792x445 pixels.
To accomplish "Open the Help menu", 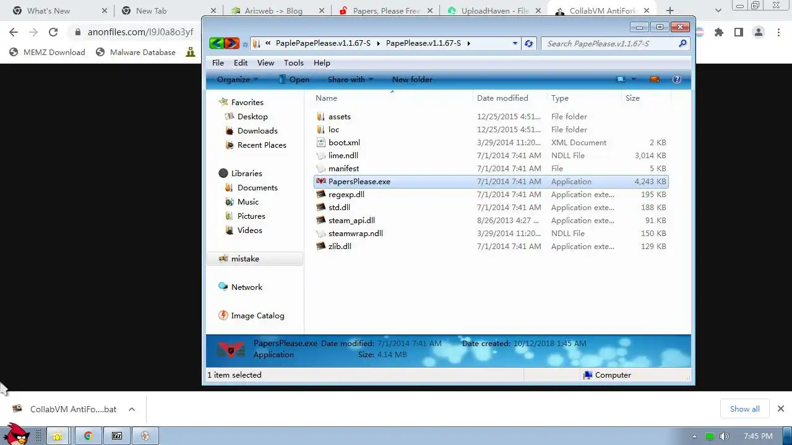I will click(322, 62).
